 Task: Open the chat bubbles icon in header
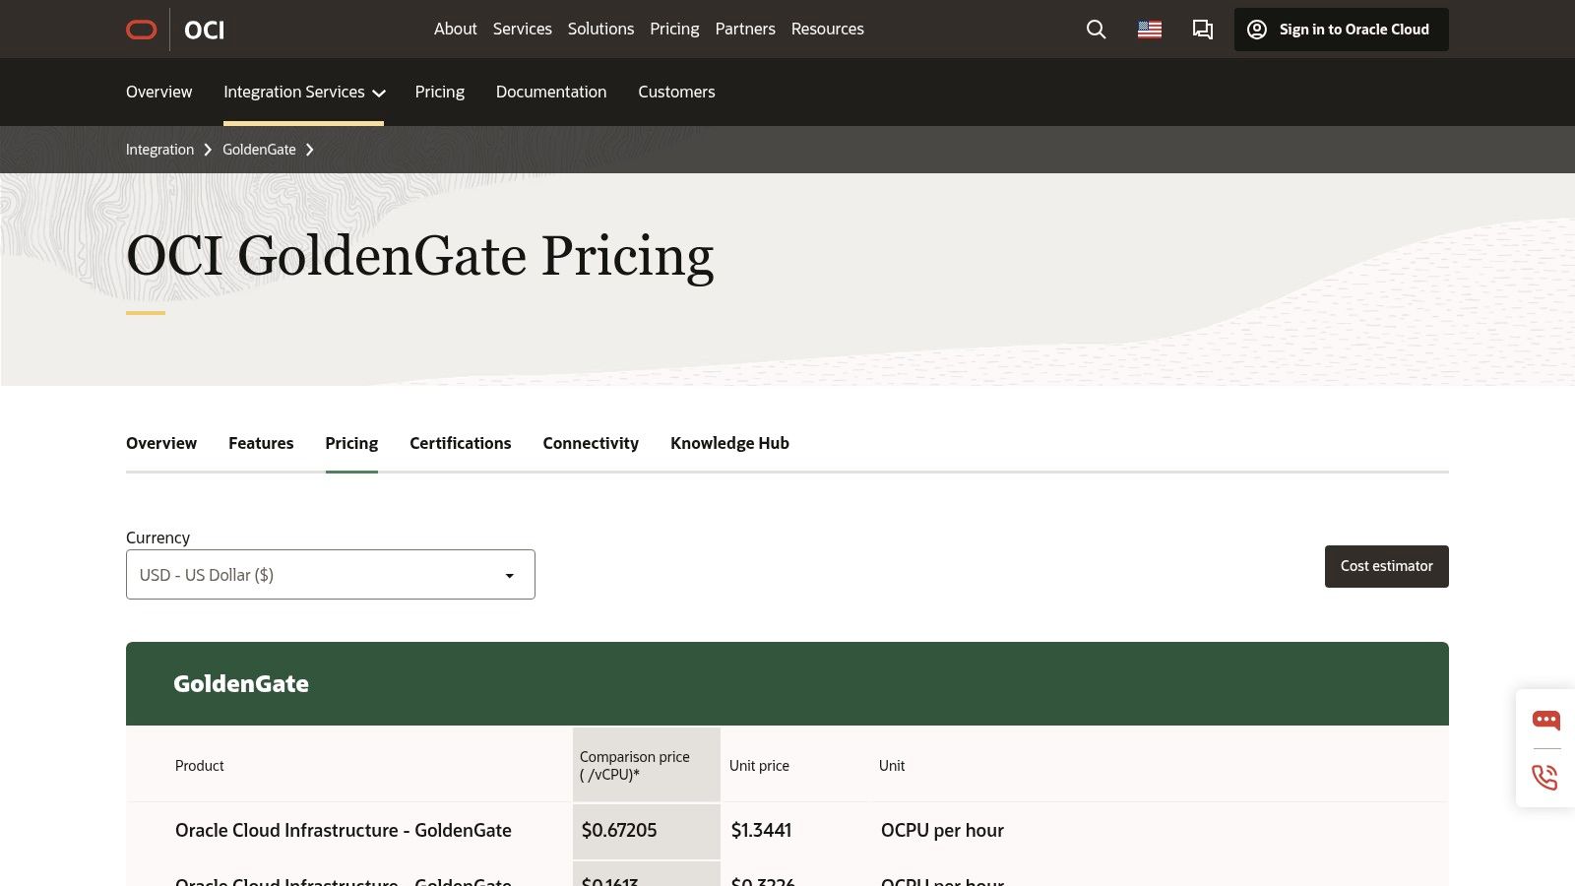click(1203, 30)
